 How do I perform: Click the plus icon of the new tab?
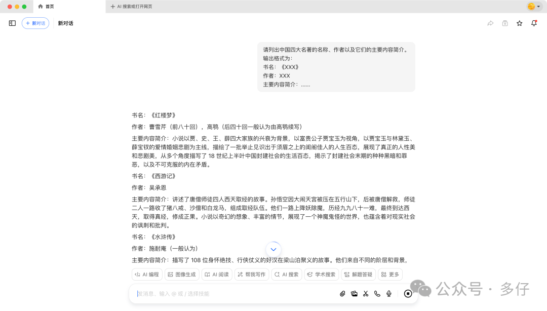coord(112,6)
